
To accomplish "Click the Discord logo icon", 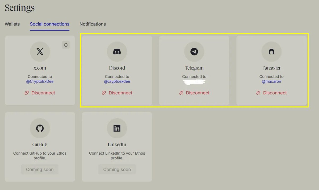I will click(x=117, y=52).
